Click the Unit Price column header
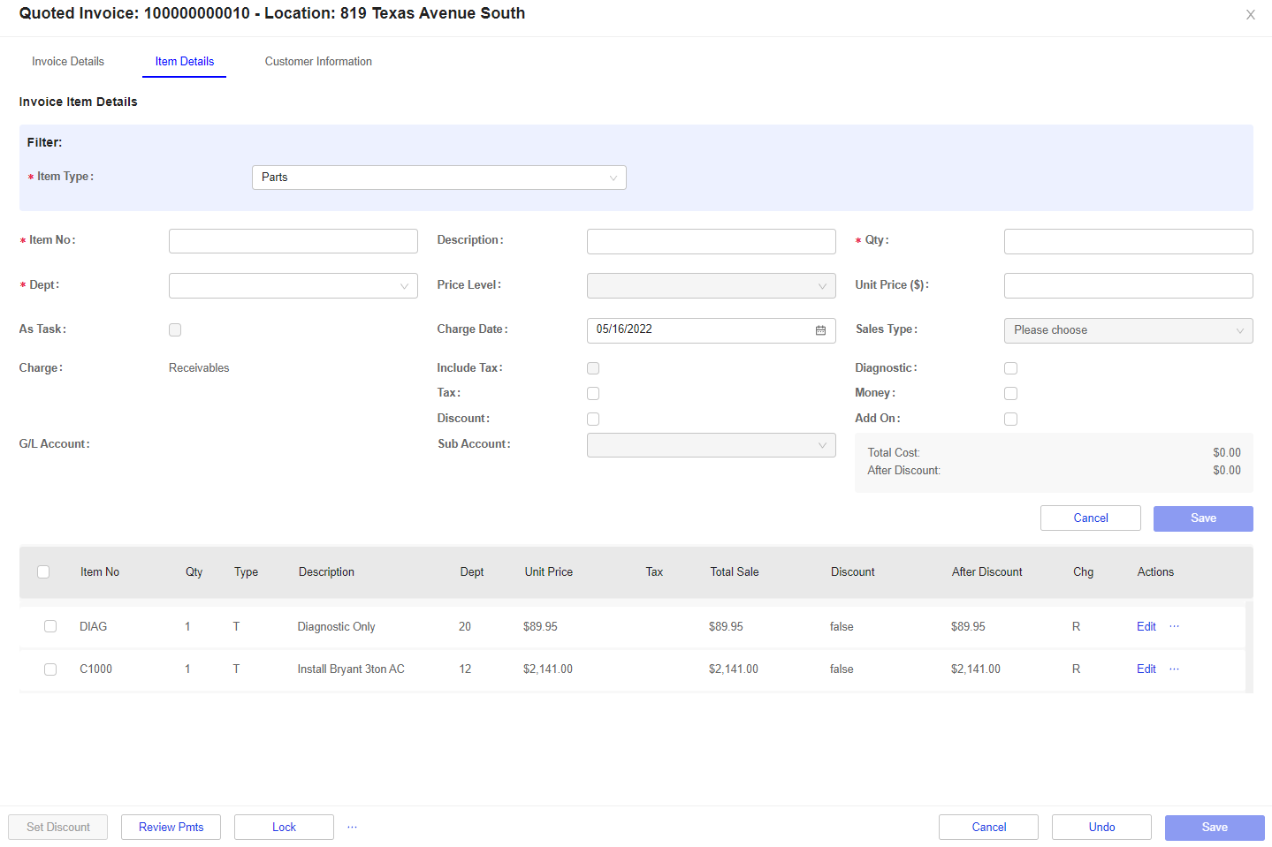 (x=548, y=571)
